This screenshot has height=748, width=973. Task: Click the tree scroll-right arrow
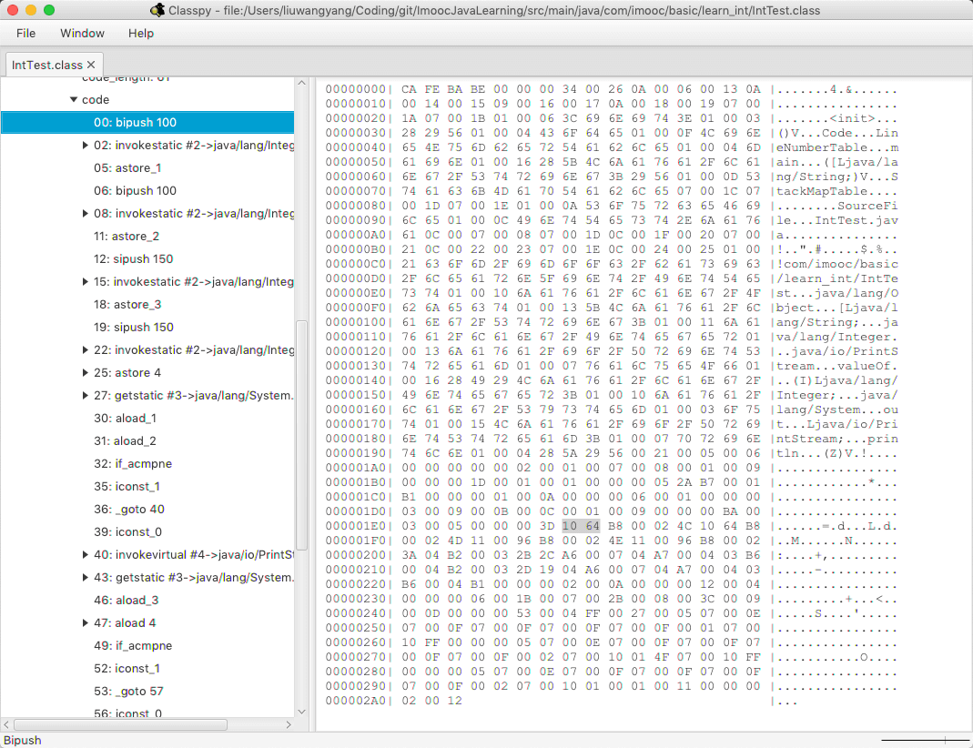289,724
